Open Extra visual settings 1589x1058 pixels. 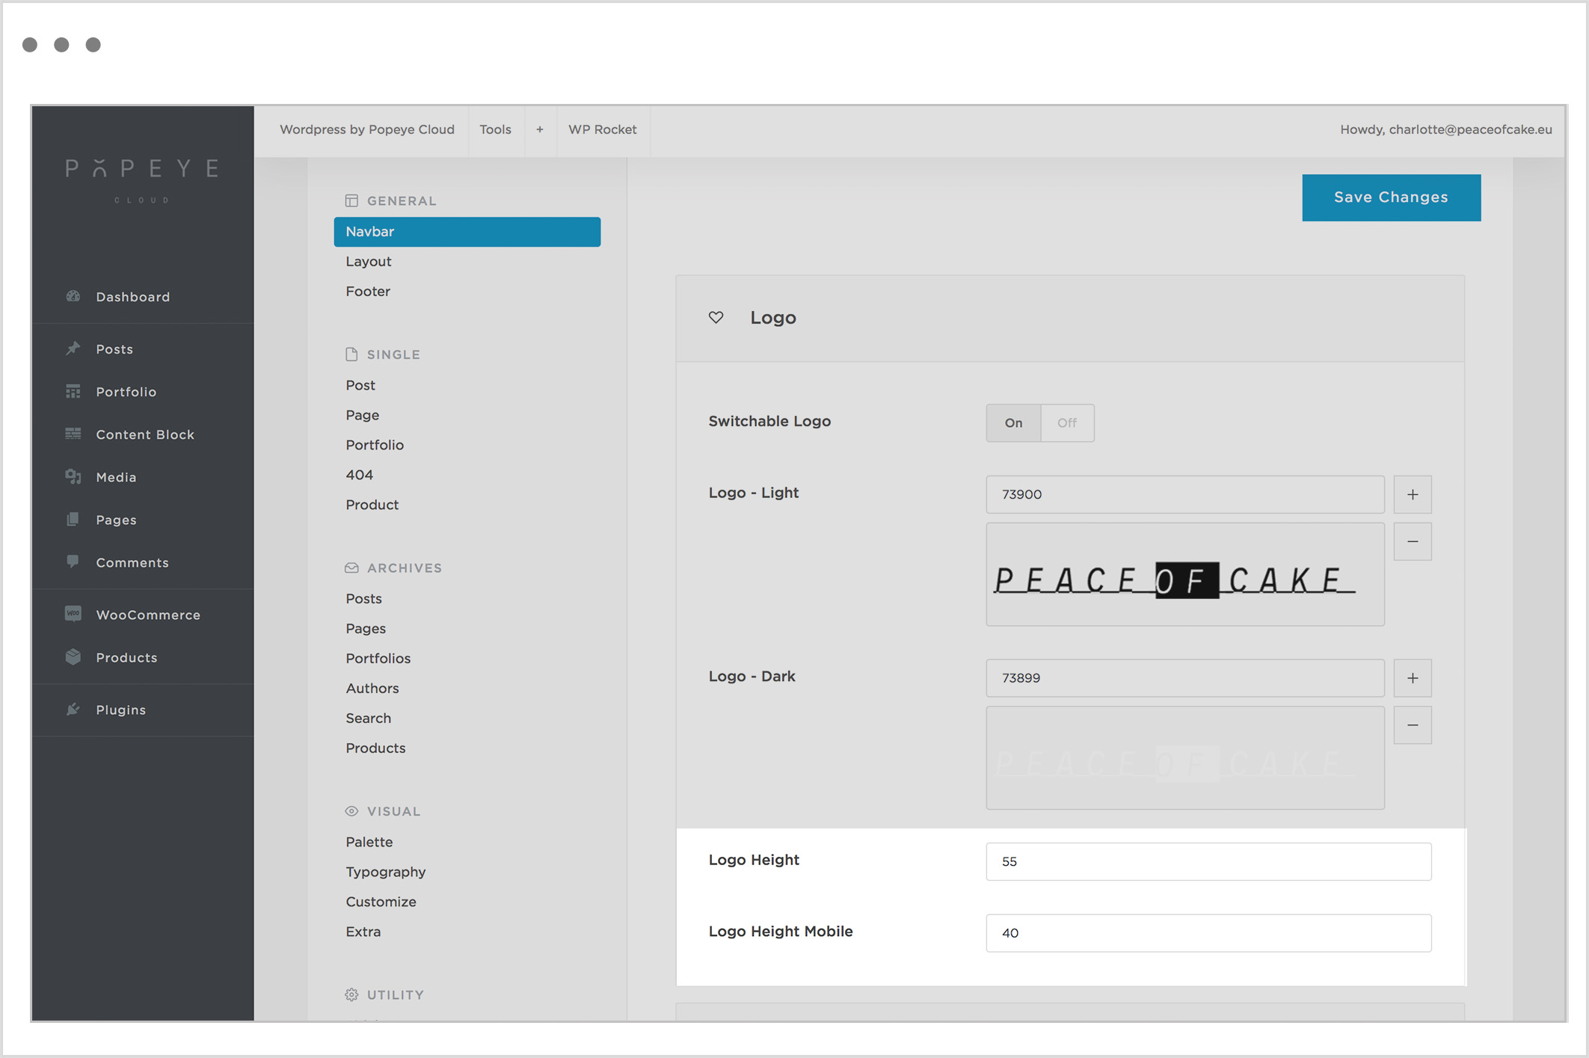(363, 932)
